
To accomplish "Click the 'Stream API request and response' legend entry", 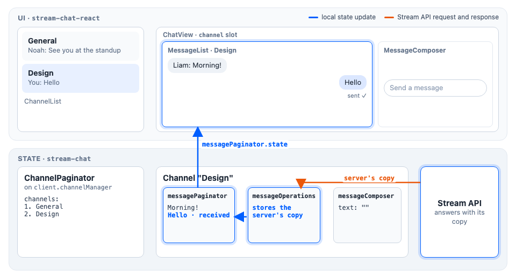I will point(442,17).
